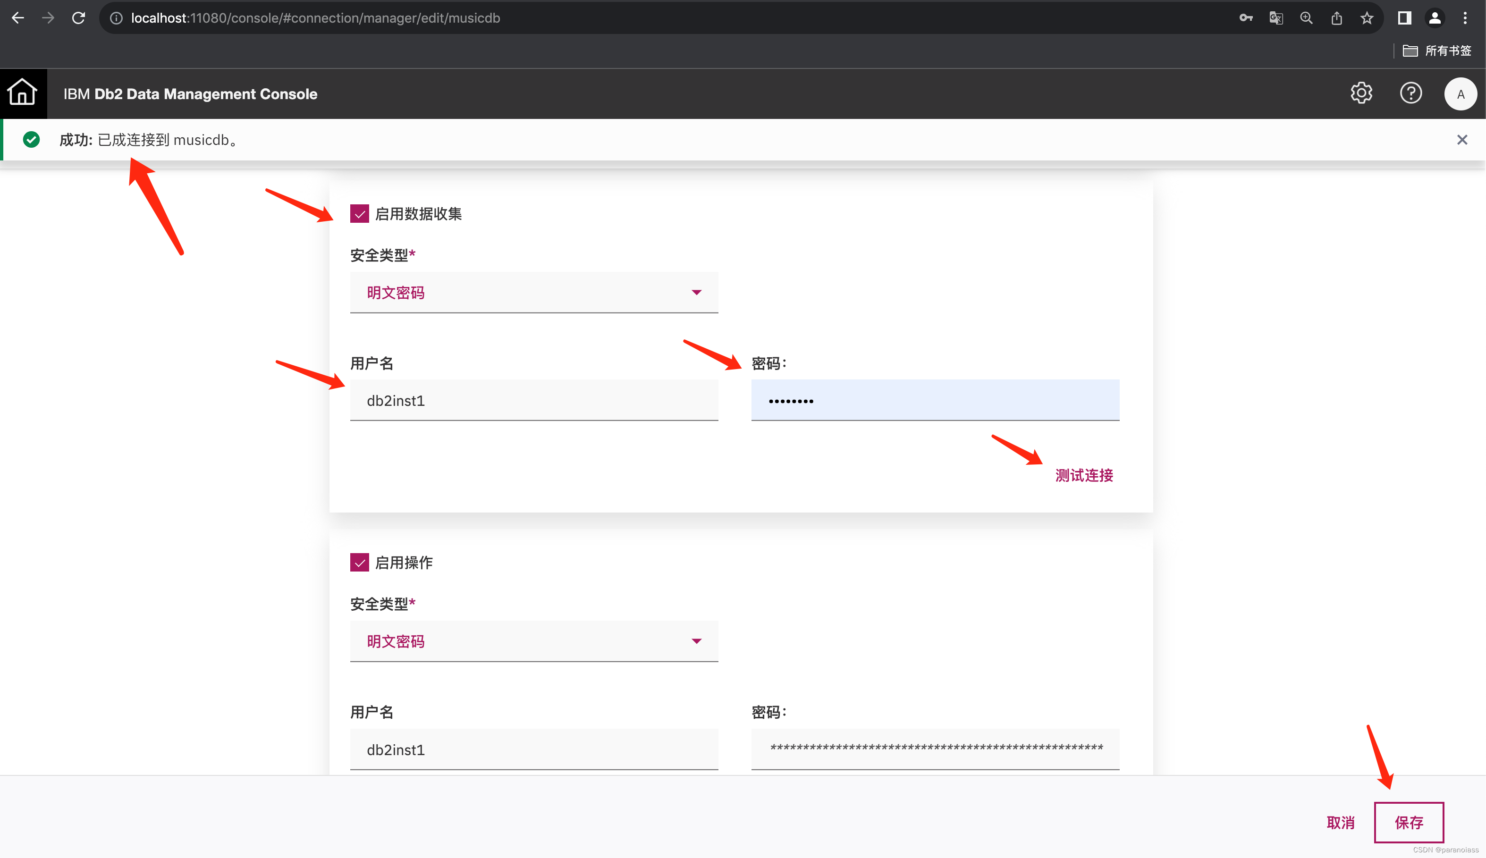This screenshot has height=858, width=1486.
Task: Open the user avatar menu labeled A
Action: coord(1460,93)
